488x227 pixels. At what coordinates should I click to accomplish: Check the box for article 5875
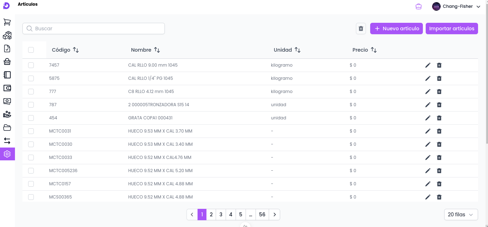(31, 78)
